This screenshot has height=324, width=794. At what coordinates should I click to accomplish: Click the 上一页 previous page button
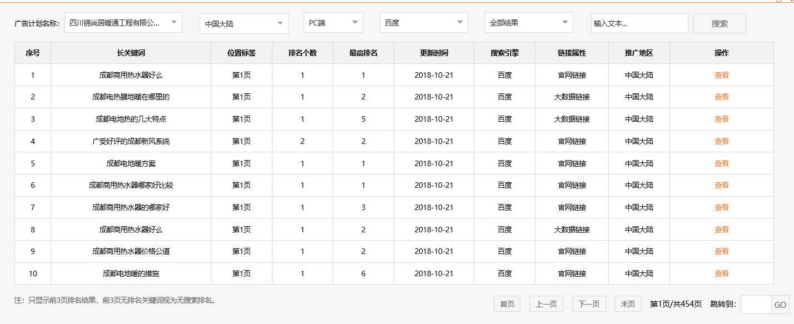[547, 303]
